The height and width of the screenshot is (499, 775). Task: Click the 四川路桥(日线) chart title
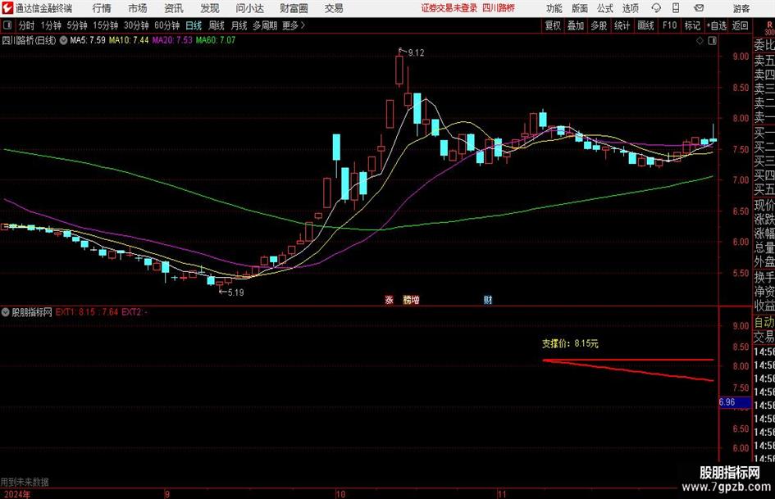click(x=29, y=40)
